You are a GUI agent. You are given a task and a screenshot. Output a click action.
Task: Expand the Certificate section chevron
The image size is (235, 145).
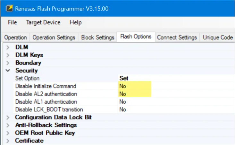click(x=8, y=141)
